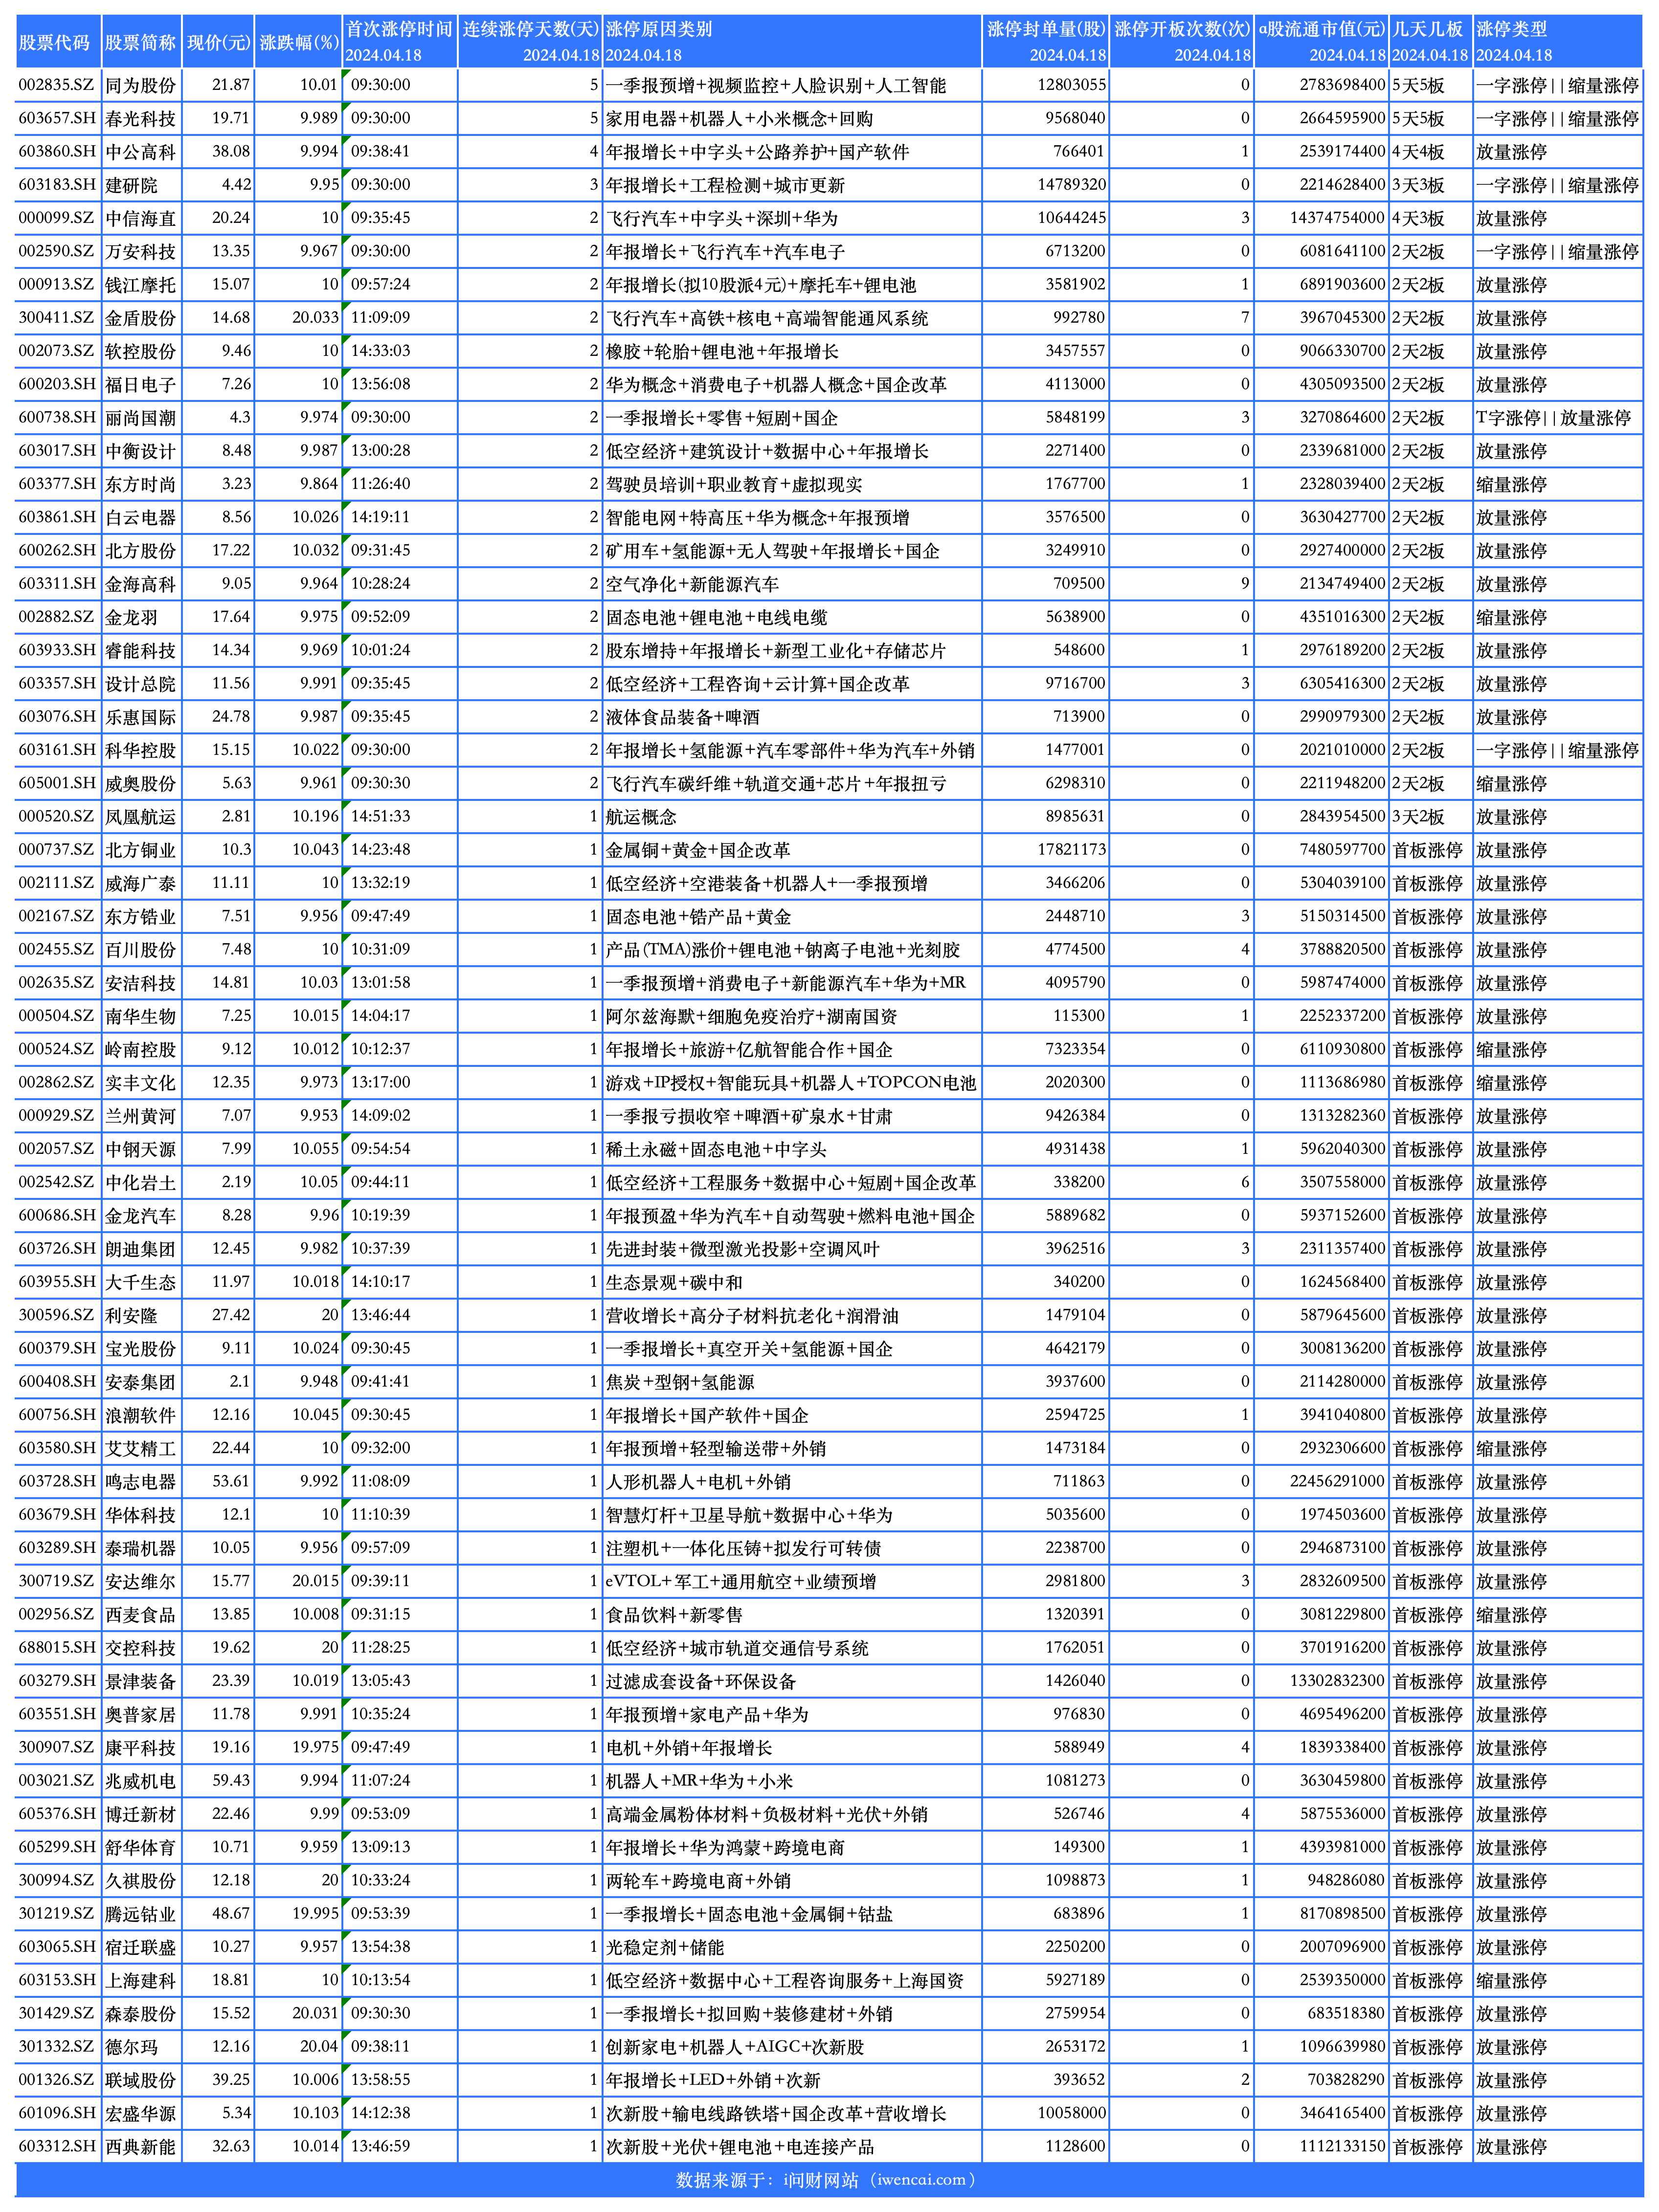Click stock name 中化岩土
This screenshot has width=1659, height=2212.
141,1182
